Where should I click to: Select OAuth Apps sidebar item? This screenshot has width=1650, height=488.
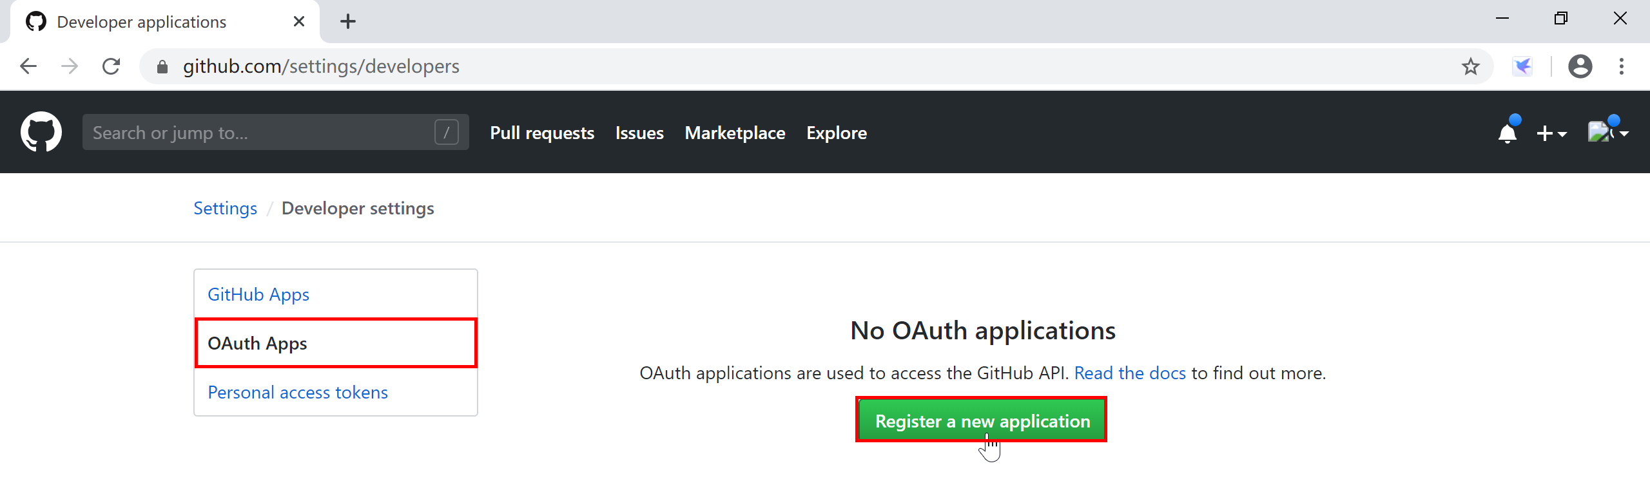[257, 343]
